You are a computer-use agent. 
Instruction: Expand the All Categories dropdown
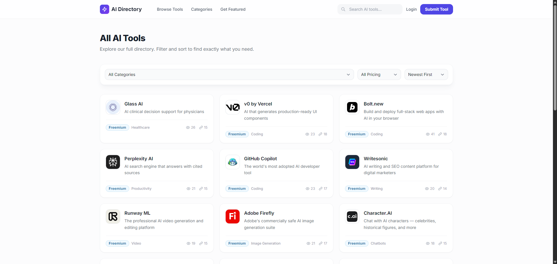tap(229, 74)
